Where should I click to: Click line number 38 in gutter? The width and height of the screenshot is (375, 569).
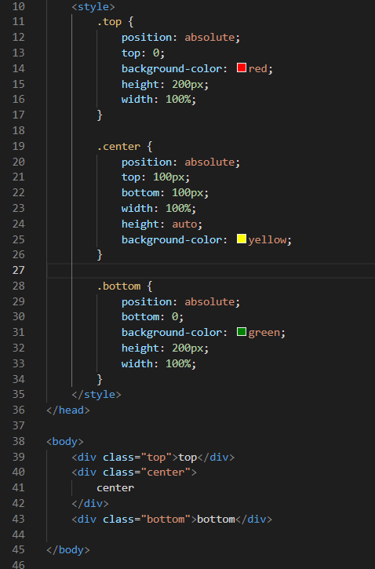point(19,441)
